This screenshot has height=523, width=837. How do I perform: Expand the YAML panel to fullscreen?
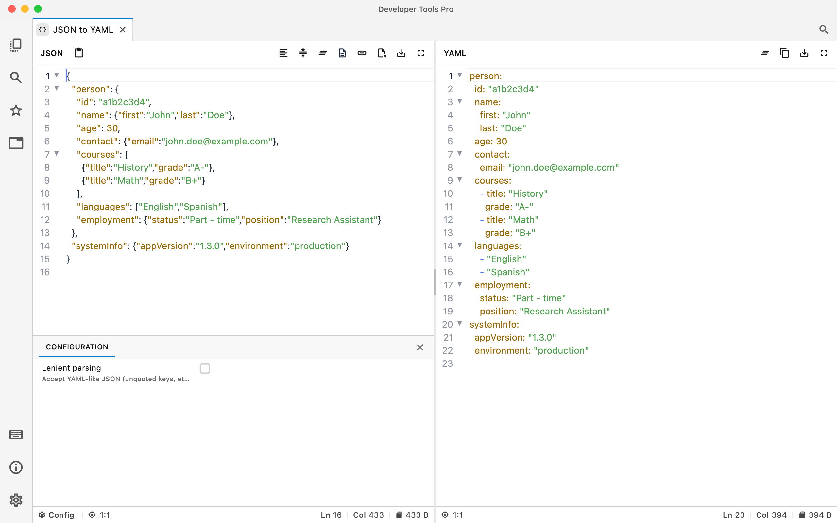pyautogui.click(x=824, y=53)
